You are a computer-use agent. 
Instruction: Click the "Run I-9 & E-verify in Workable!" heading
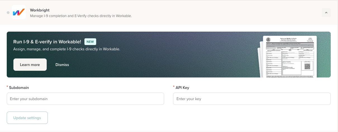[x=47, y=42]
